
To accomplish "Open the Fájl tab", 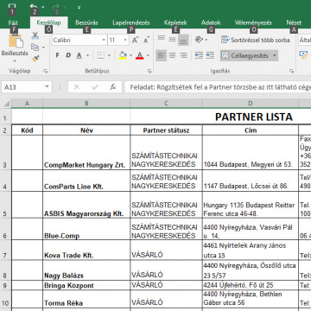I will point(13,22).
